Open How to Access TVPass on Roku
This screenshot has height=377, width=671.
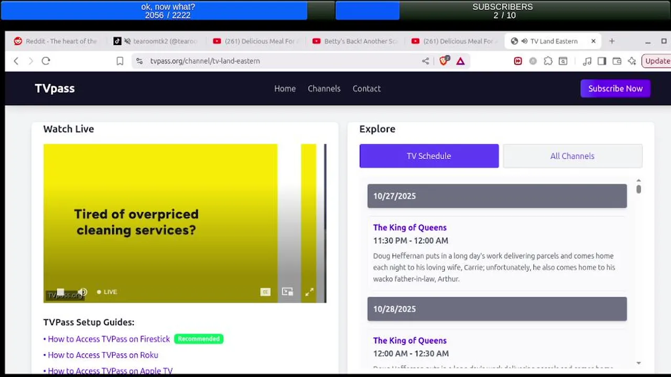[x=103, y=355]
